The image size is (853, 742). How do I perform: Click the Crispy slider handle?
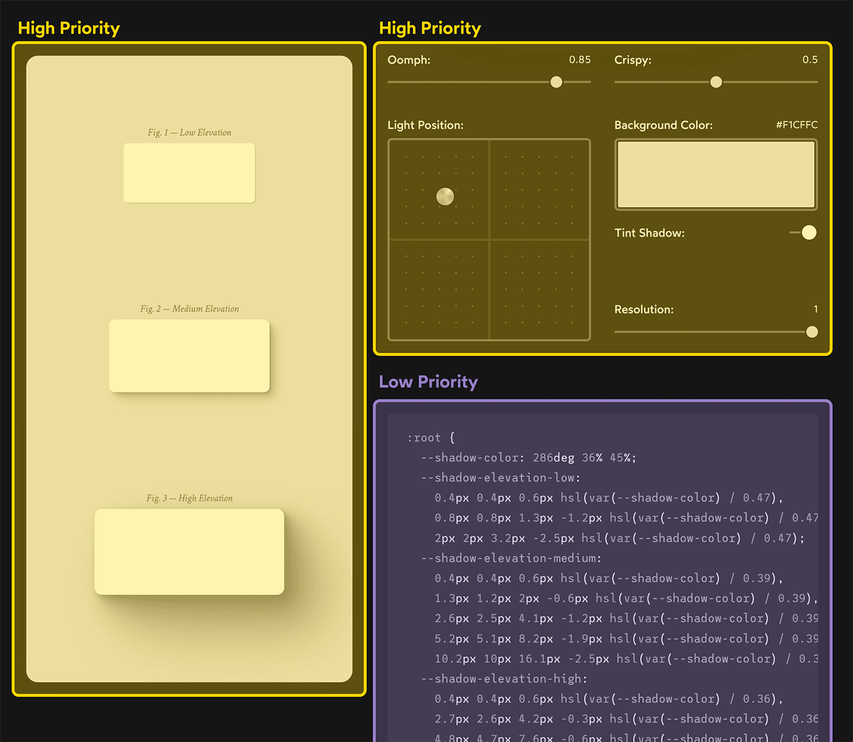click(x=716, y=82)
